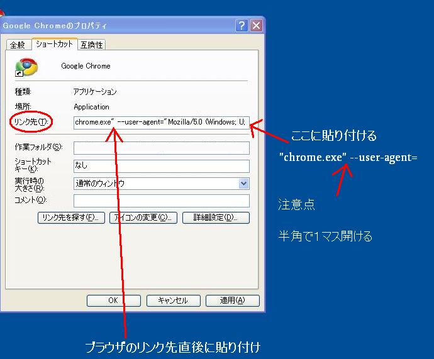Open the 互換性 tab
The width and height of the screenshot is (434, 359).
click(92, 45)
